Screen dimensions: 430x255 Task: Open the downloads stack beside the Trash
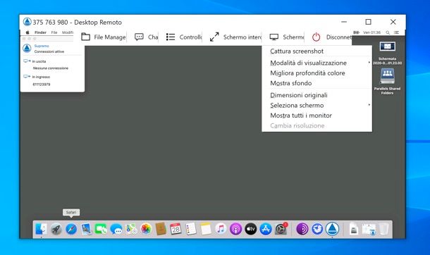point(369,229)
